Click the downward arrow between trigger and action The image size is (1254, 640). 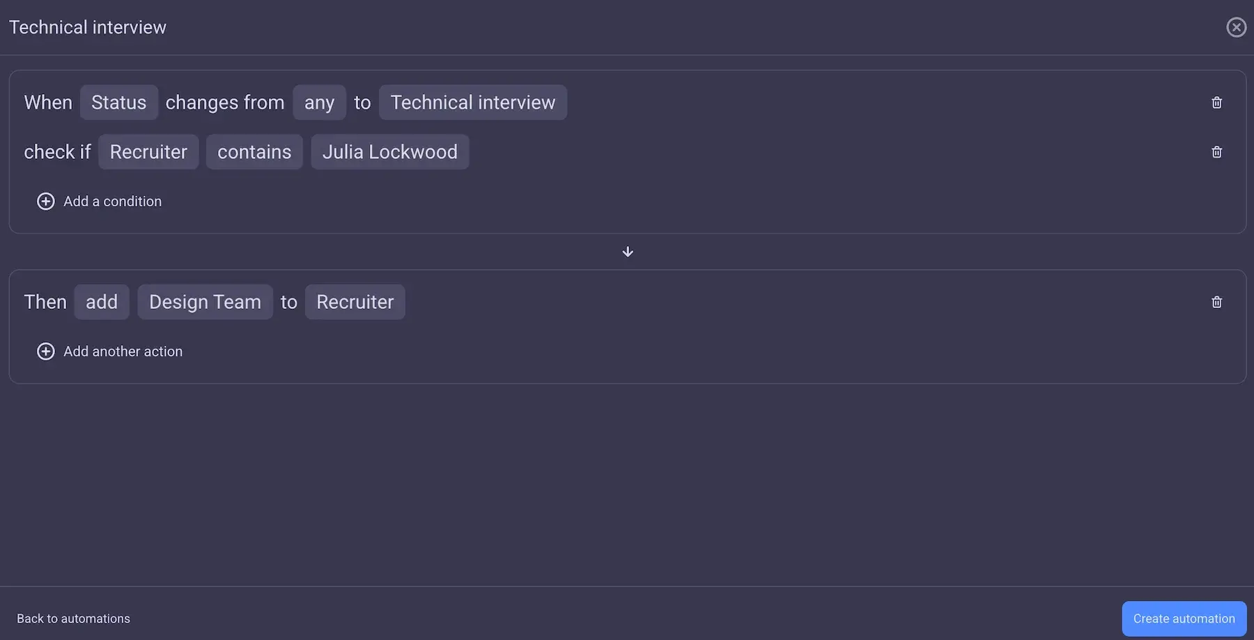click(627, 251)
